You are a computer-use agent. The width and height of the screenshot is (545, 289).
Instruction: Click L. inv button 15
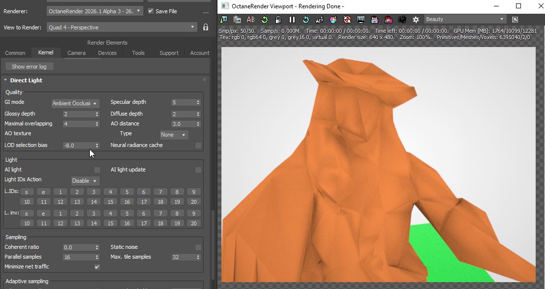tap(110, 223)
